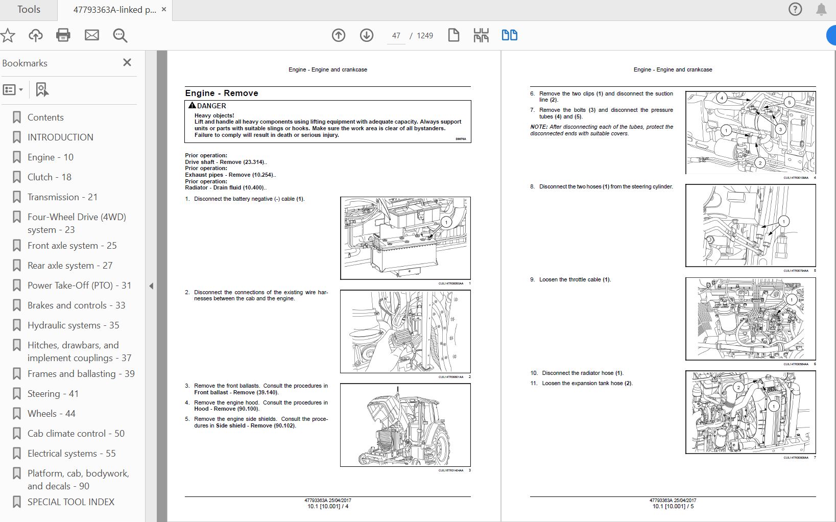Jump to the Hydraulic systems - 35 bookmark

point(73,325)
